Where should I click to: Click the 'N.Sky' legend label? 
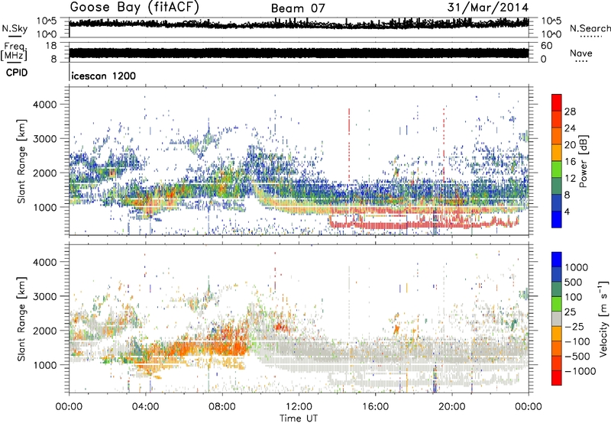tap(15, 28)
